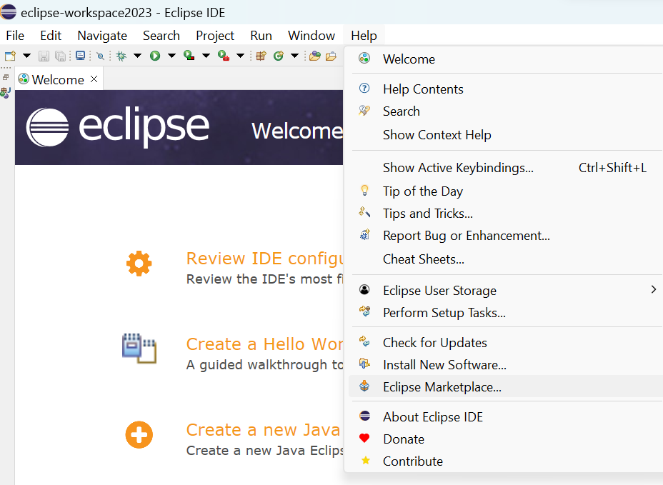Open the Navigate menu
The width and height of the screenshot is (663, 485).
pyautogui.click(x=102, y=36)
